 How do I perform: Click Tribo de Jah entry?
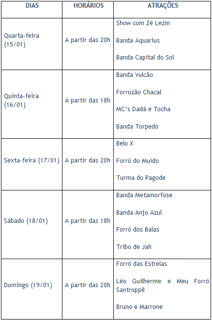pyautogui.click(x=134, y=247)
